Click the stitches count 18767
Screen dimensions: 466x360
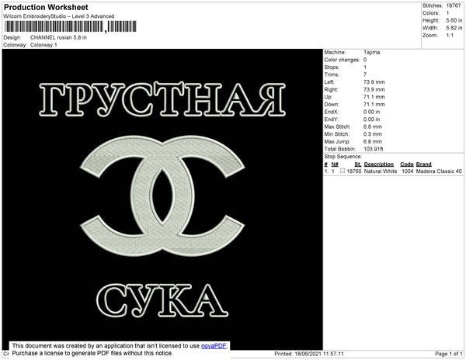(454, 5)
